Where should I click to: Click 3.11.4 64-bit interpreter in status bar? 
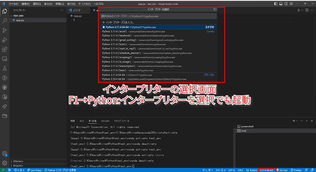coord(266,170)
